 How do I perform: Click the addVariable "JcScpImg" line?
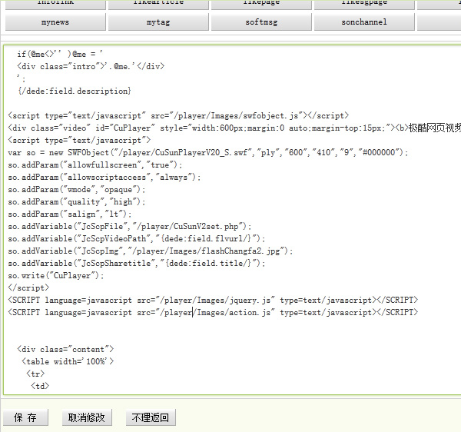[x=151, y=251]
